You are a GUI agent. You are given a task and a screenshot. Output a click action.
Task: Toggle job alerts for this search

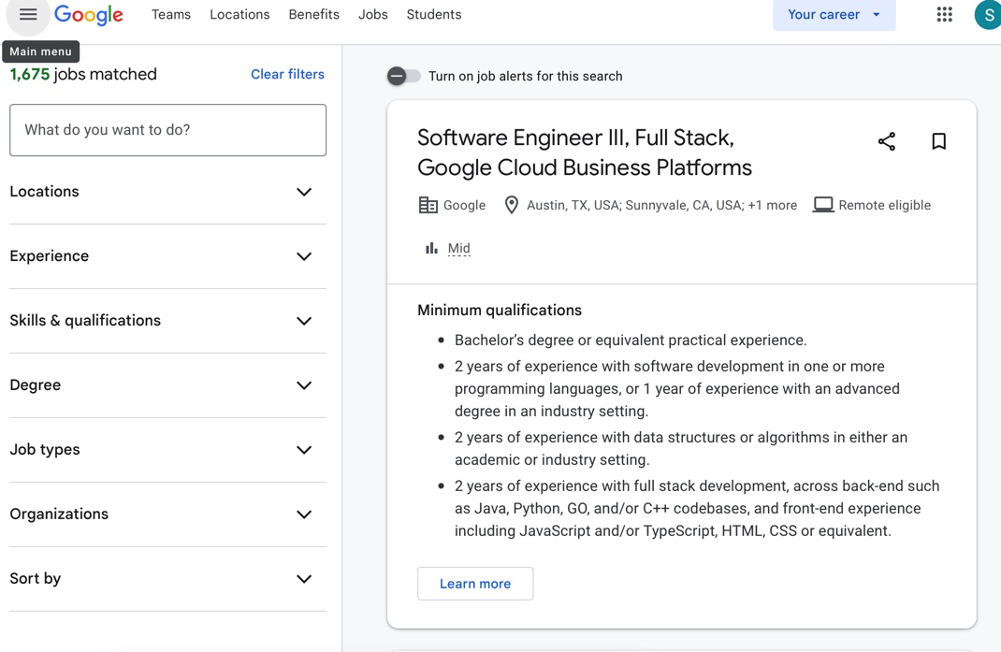point(403,76)
